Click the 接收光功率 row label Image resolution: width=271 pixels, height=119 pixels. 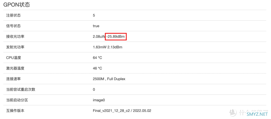[x=15, y=36]
